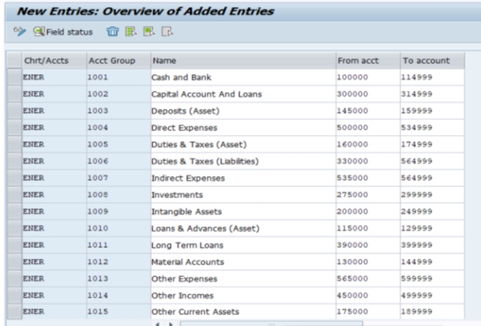Click the table corner select-all box
This screenshot has height=326, width=481.
pos(14,61)
